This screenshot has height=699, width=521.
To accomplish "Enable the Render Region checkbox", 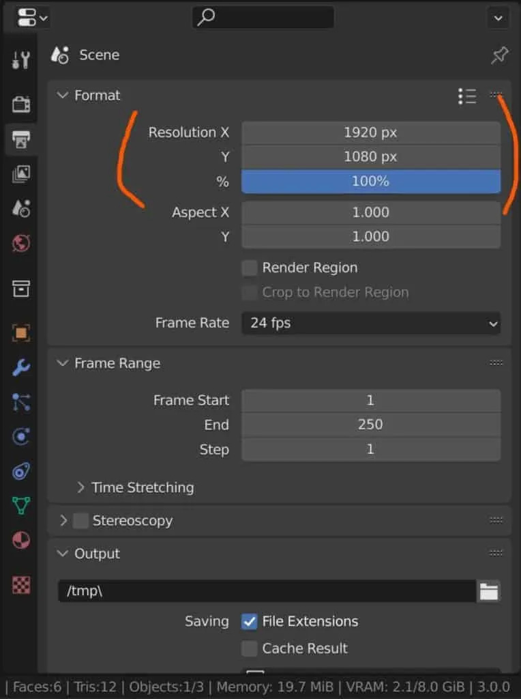I will pos(250,268).
